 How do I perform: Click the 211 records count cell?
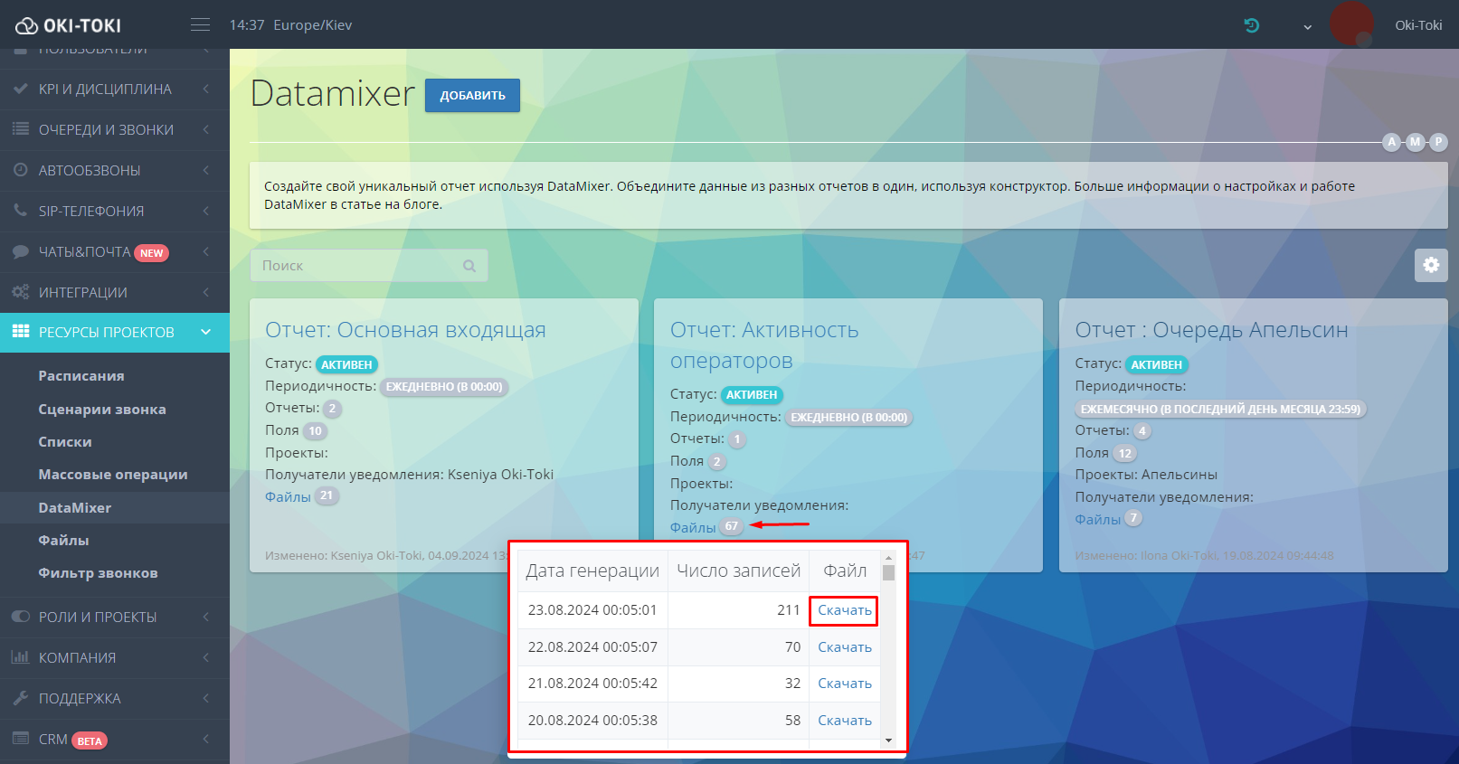pos(738,610)
